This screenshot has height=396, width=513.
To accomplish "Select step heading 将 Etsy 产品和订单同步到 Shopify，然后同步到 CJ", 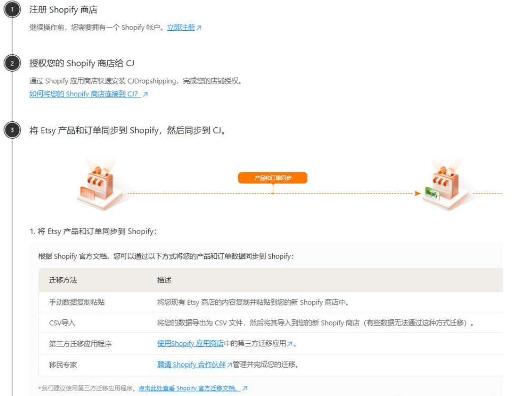I will (x=127, y=130).
